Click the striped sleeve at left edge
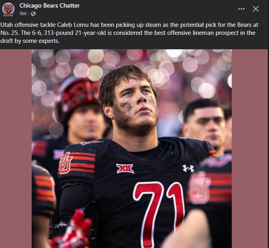Image resolution: width=269 pixels, height=248 pixels. pyautogui.click(x=44, y=188)
